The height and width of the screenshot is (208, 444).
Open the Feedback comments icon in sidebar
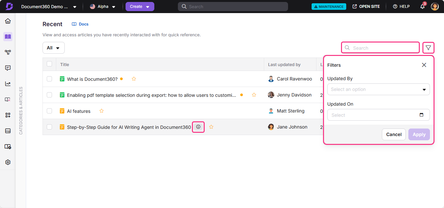(x=8, y=68)
